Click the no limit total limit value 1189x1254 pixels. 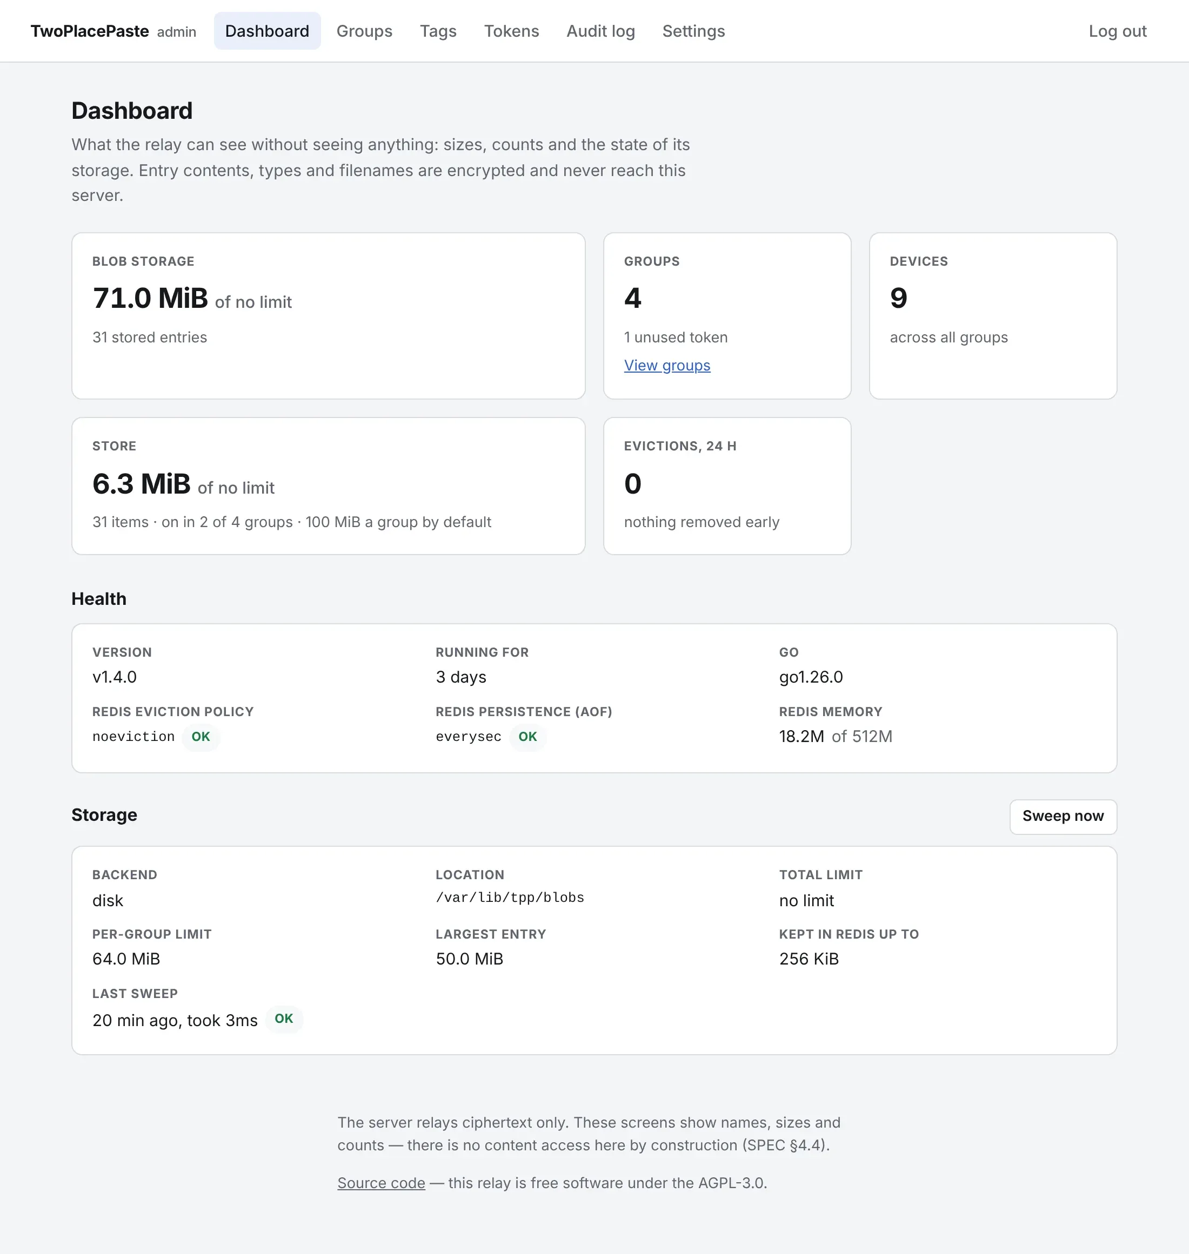(806, 901)
